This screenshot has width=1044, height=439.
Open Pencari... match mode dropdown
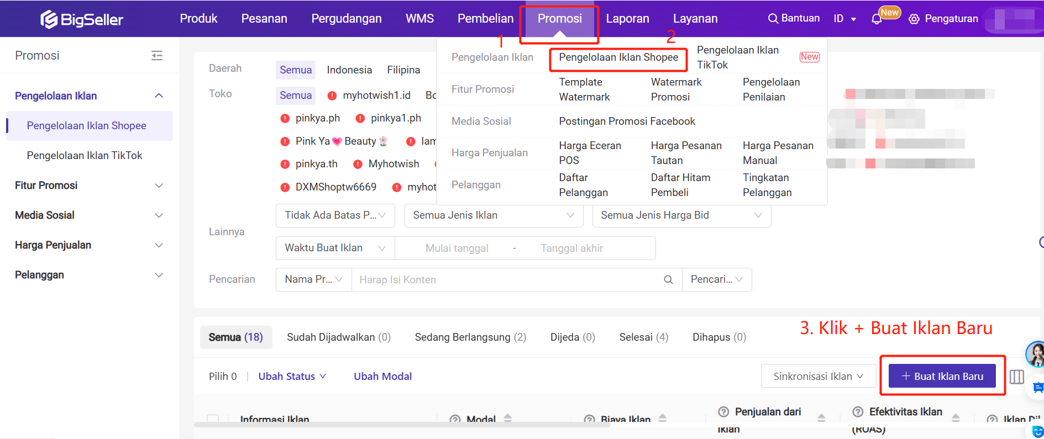point(717,279)
